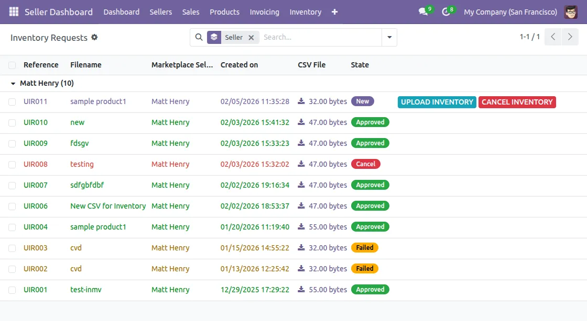Open the chat messages icon
The height and width of the screenshot is (321, 587).
click(423, 12)
